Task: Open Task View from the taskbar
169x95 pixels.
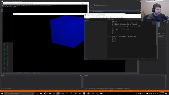Action: [x=37, y=93]
